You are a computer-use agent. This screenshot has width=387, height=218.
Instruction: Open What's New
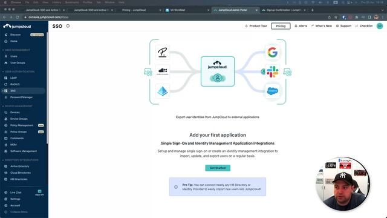[x=322, y=26]
